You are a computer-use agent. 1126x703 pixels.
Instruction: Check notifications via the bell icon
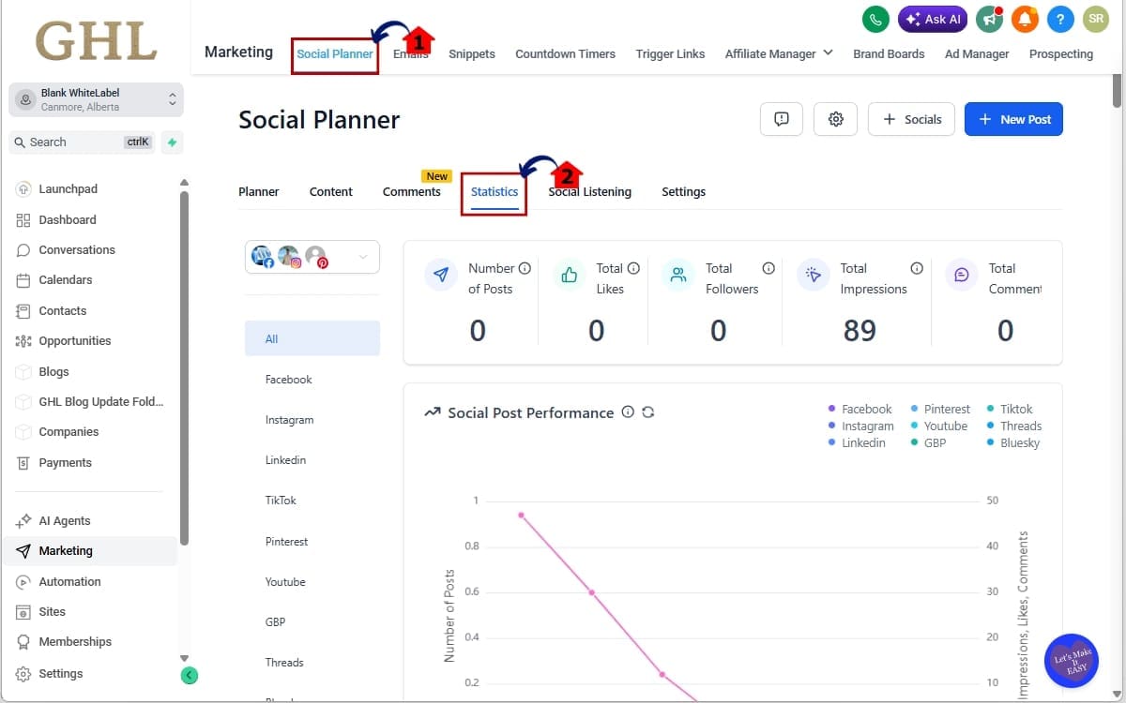pyautogui.click(x=1025, y=19)
